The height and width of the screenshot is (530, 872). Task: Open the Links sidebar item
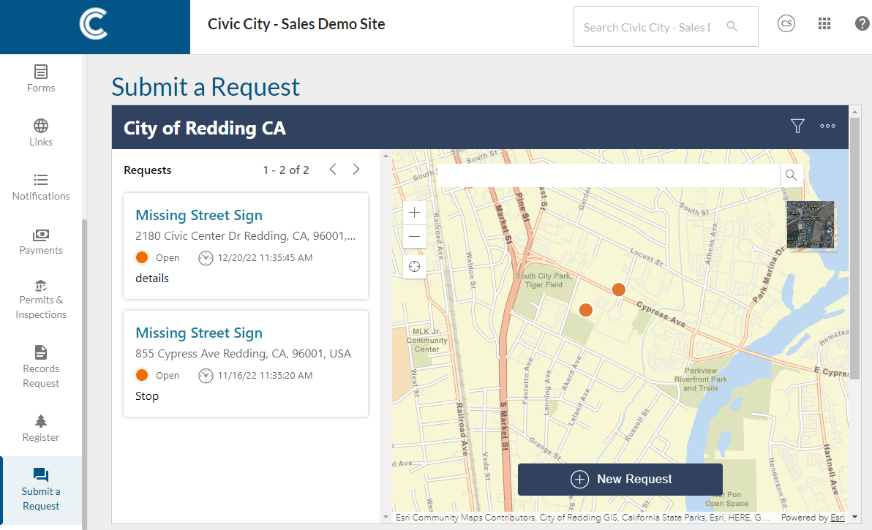tap(40, 133)
